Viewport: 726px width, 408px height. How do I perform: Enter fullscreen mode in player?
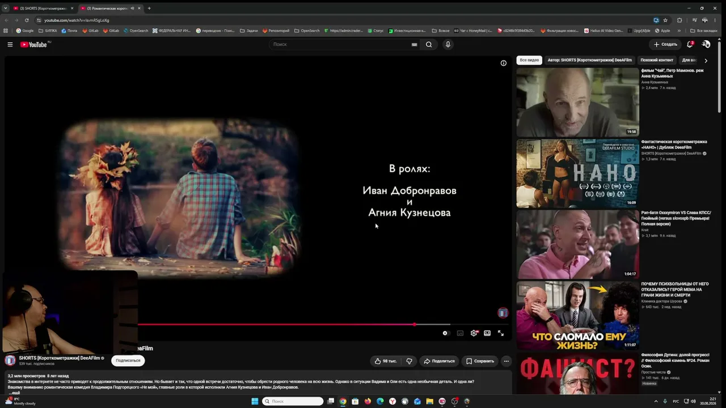[x=501, y=333]
